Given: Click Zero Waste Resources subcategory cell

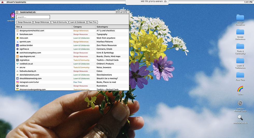Looking at the screenshot, I should 107,45.
